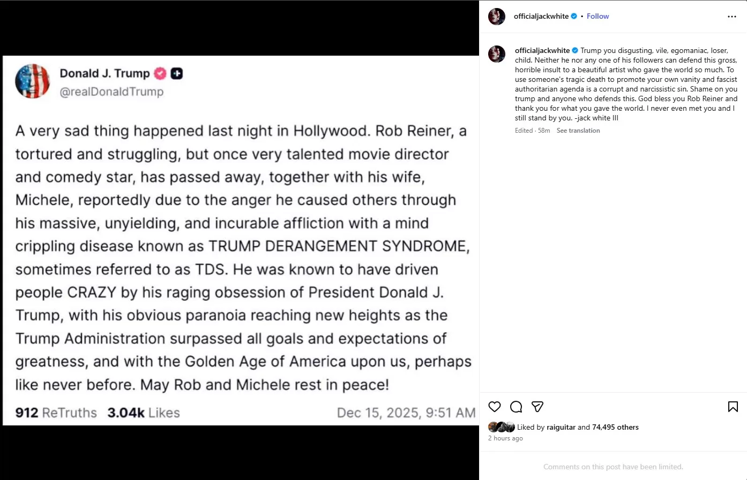
Task: Click See translation under the caption
Action: (578, 131)
